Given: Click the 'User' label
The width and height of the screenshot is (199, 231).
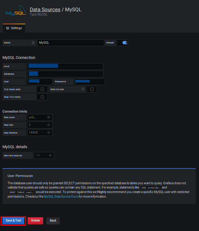Looking at the screenshot, I should (x=6, y=81).
